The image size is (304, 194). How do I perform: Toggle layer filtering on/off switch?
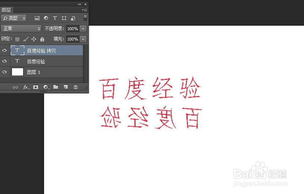(x=85, y=18)
